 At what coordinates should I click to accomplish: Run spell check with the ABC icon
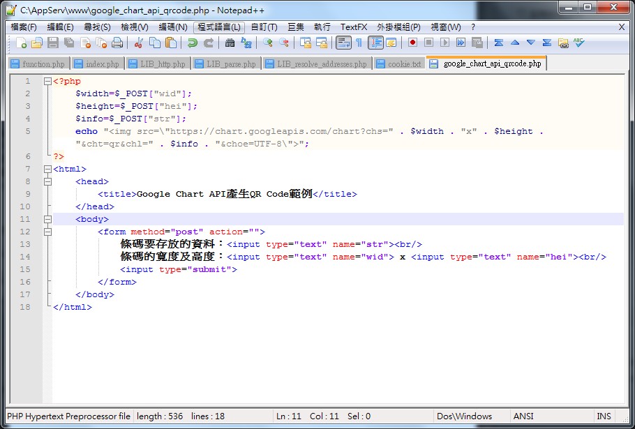coord(579,43)
